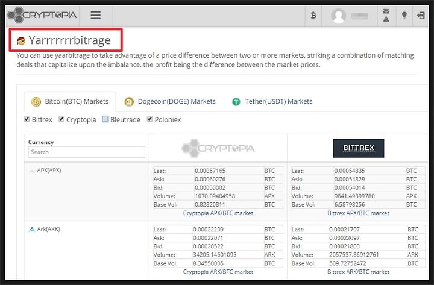Click the Currency search input field

point(87,152)
